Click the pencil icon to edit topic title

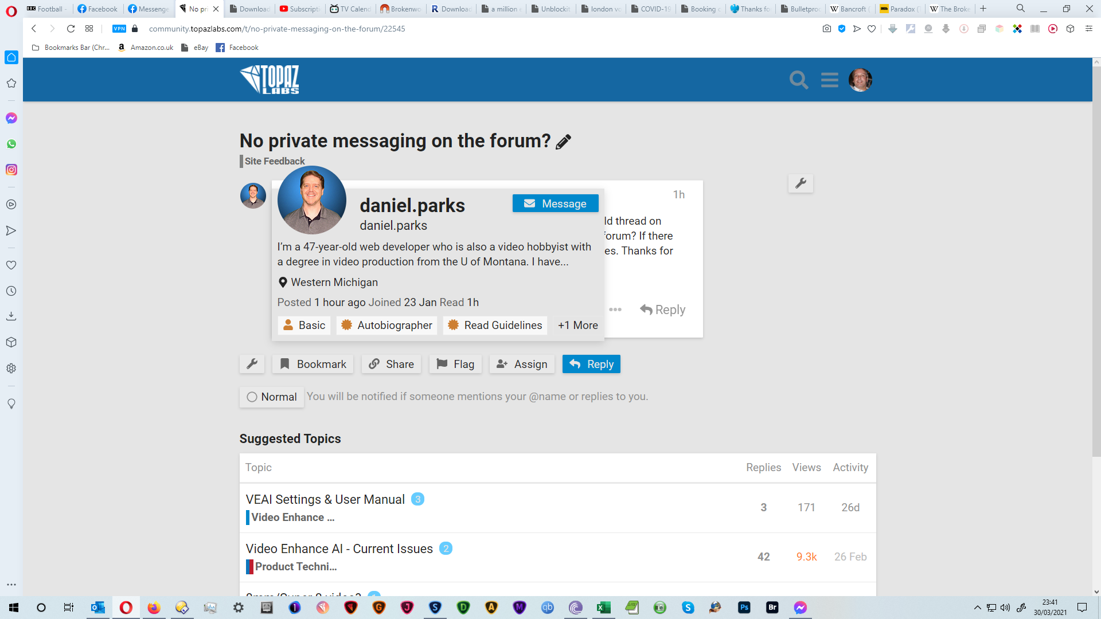click(x=564, y=142)
